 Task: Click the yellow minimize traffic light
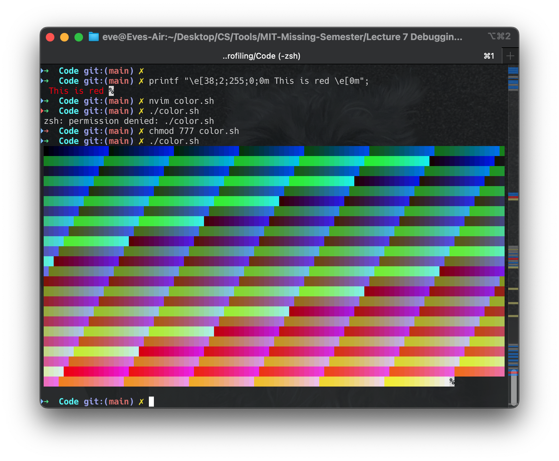click(x=64, y=37)
